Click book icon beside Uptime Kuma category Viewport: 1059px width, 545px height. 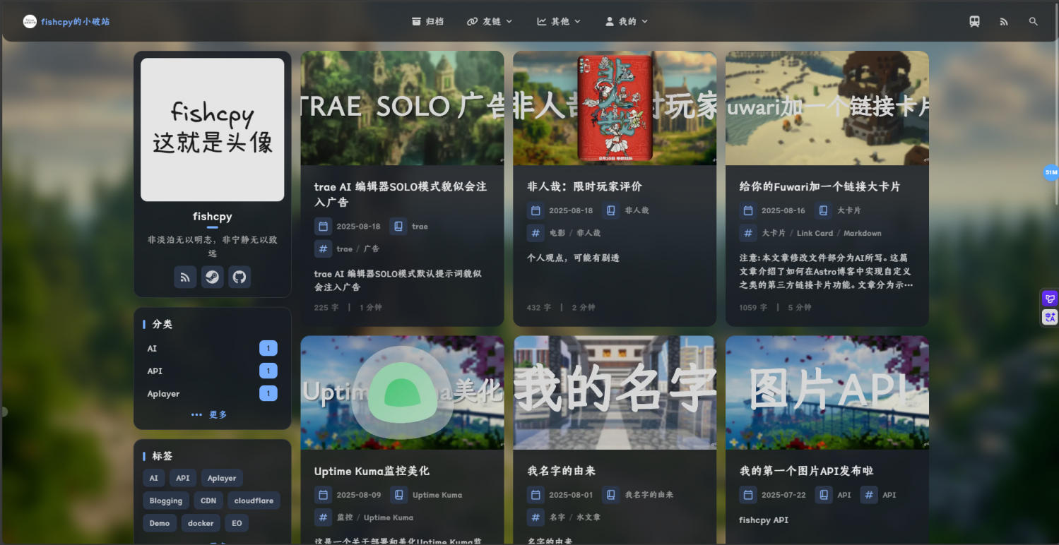[x=398, y=495]
